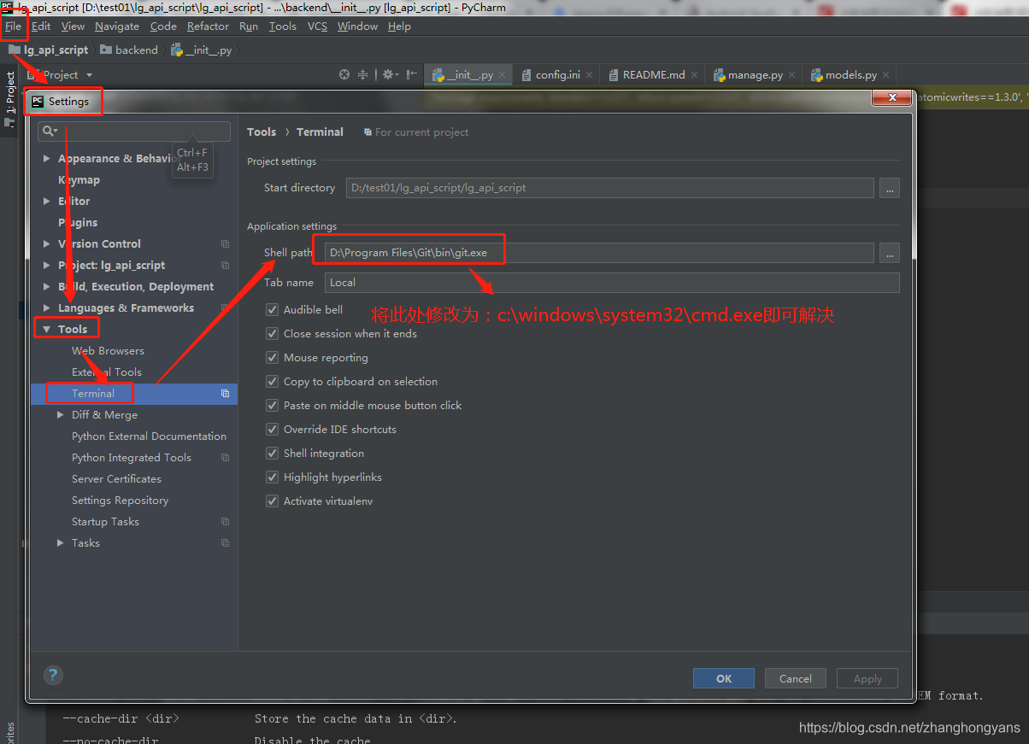Viewport: 1029px width, 744px height.
Task: Expand the Tasks settings node
Action: click(x=61, y=543)
